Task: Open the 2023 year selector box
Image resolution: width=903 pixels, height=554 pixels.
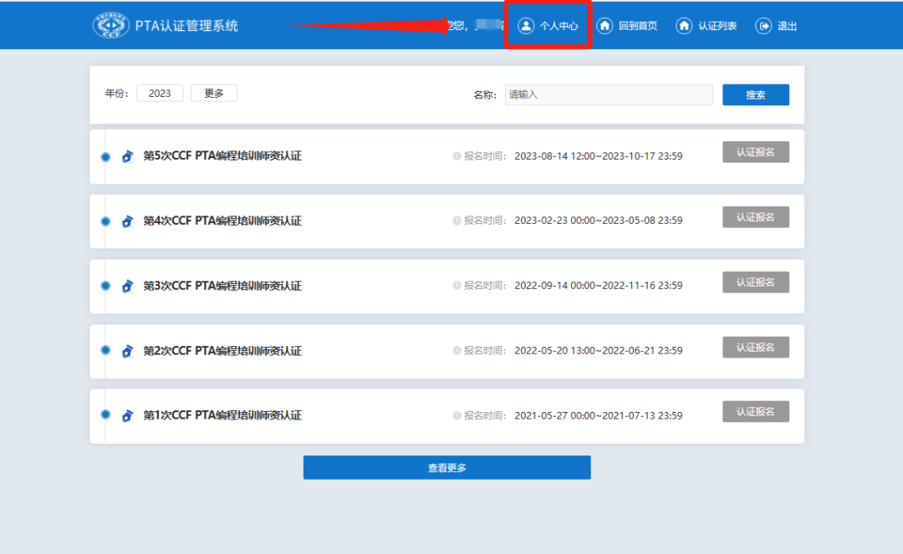Action: pos(160,93)
